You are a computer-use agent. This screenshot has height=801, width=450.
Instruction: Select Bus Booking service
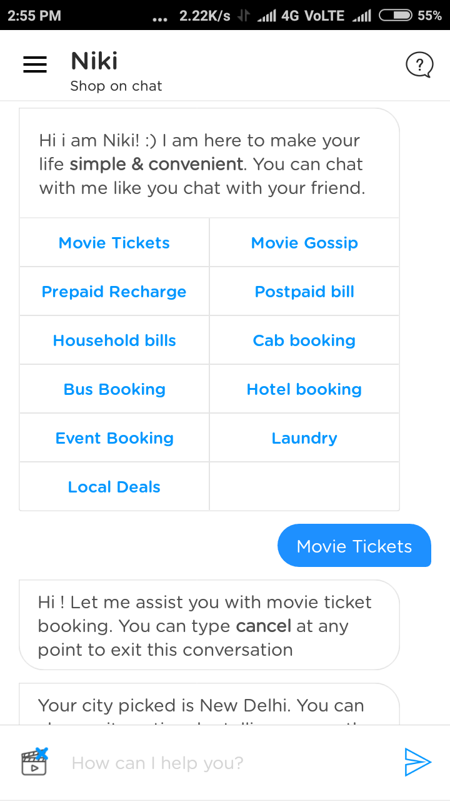coord(114,389)
